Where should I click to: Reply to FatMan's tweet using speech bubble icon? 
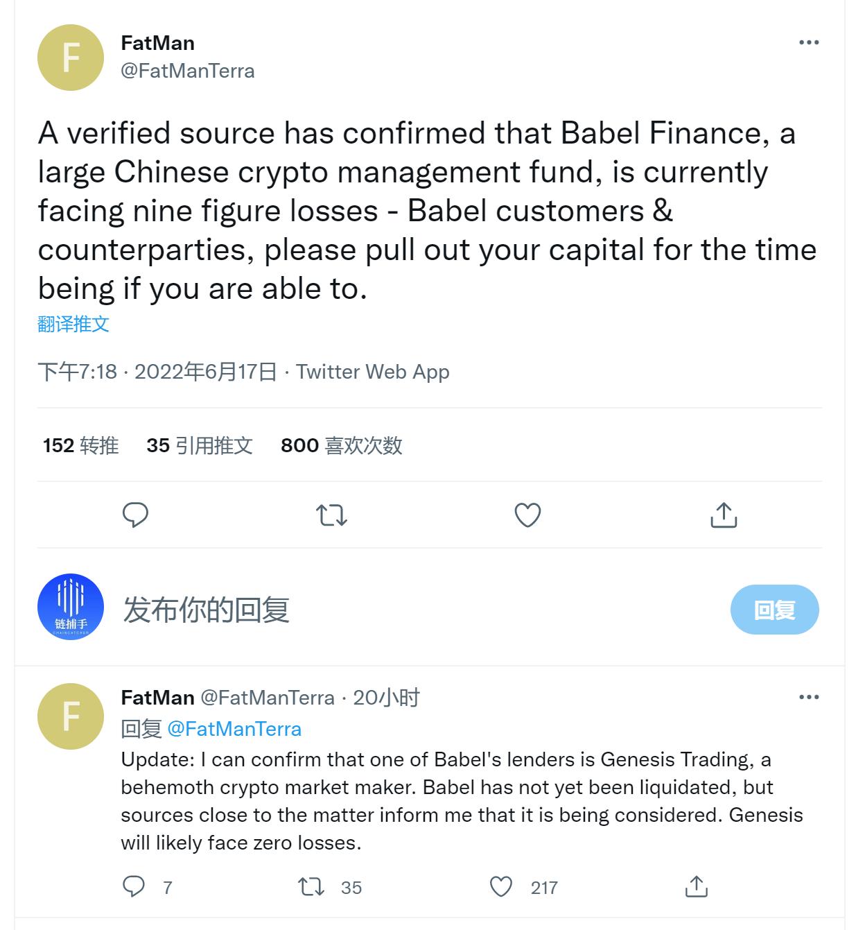point(136,515)
